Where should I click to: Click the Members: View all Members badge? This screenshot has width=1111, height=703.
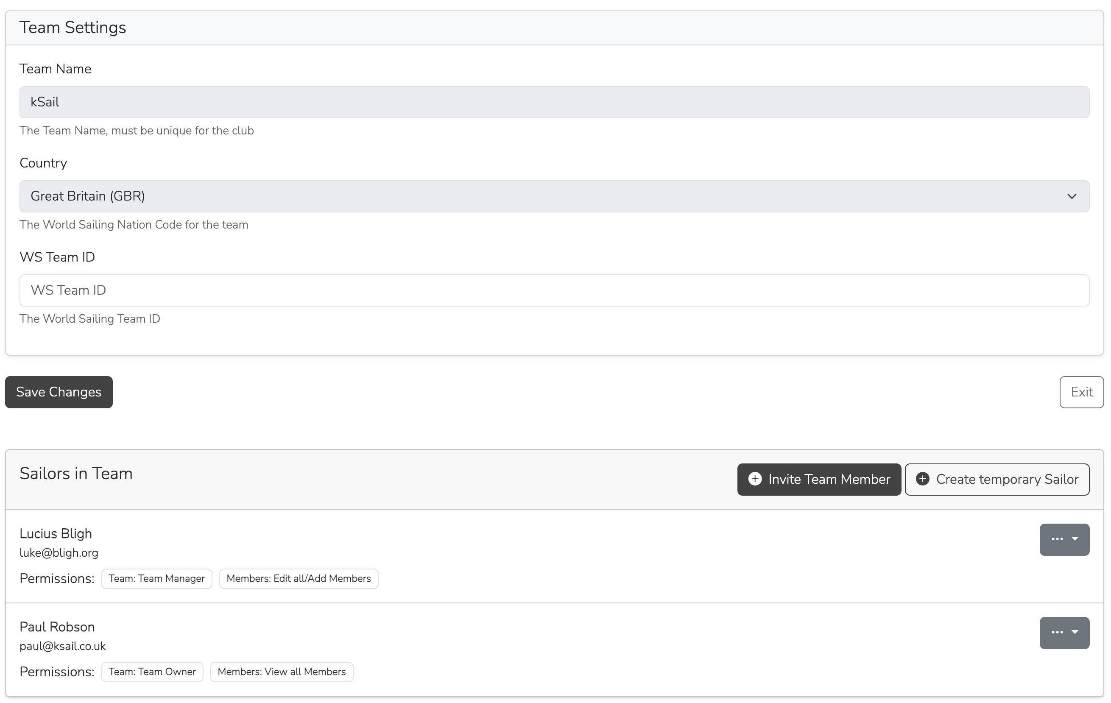282,672
